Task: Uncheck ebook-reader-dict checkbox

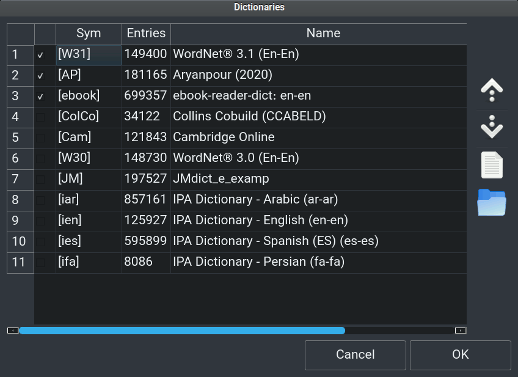Action: 40,97
